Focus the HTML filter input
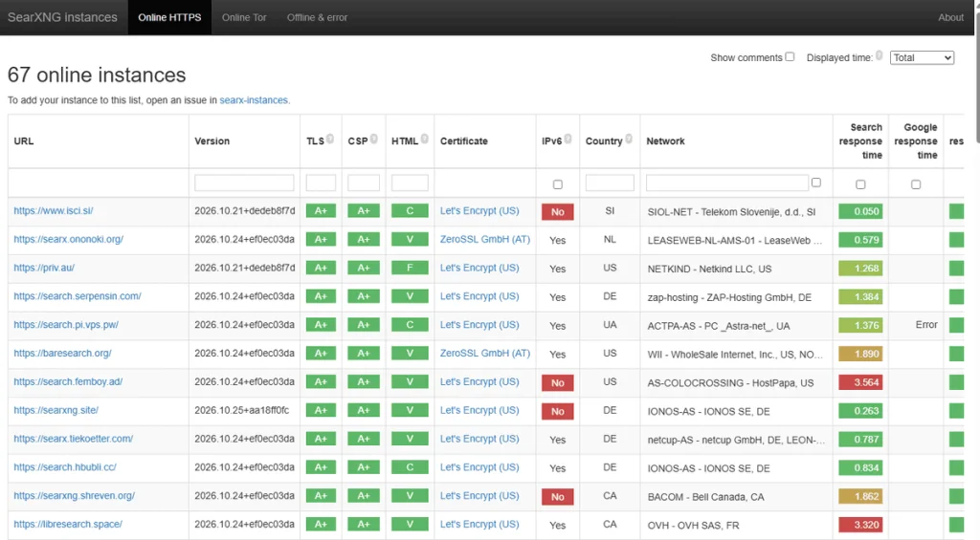Screen dimensions: 980x540 410,183
